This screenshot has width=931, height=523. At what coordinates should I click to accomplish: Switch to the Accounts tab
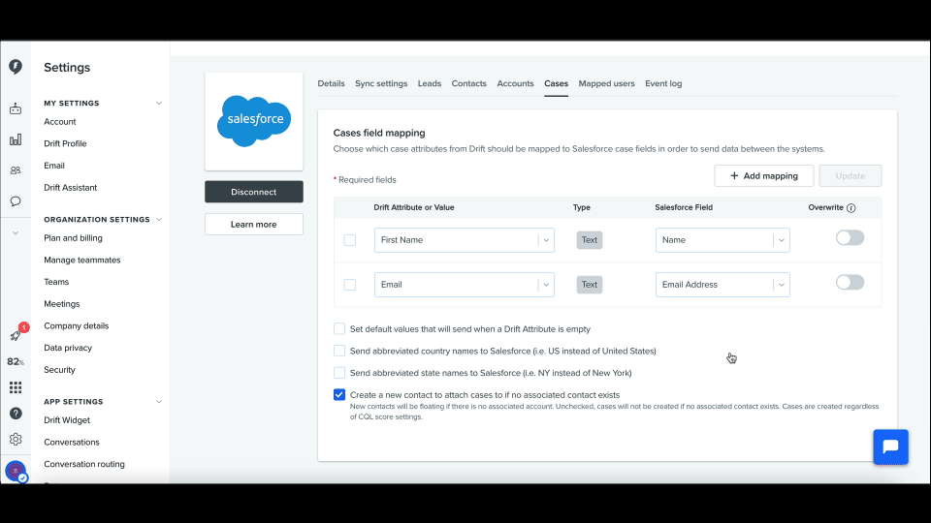click(515, 83)
